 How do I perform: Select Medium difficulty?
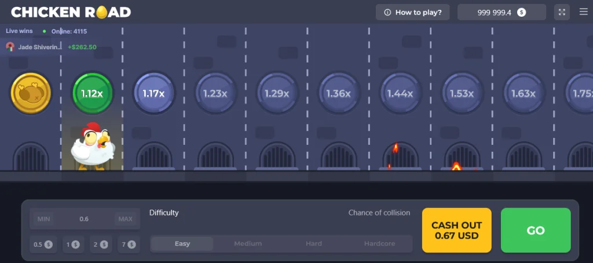248,244
